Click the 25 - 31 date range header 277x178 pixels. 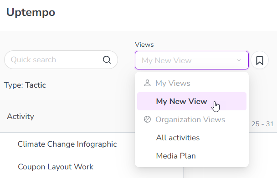(x=262, y=124)
